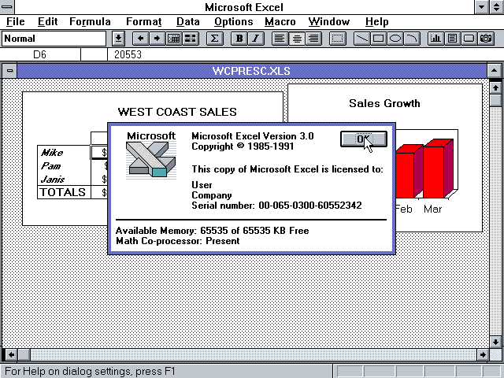The width and height of the screenshot is (504, 378).
Task: Open the Excel application control menu box
Action: coord(6,7)
